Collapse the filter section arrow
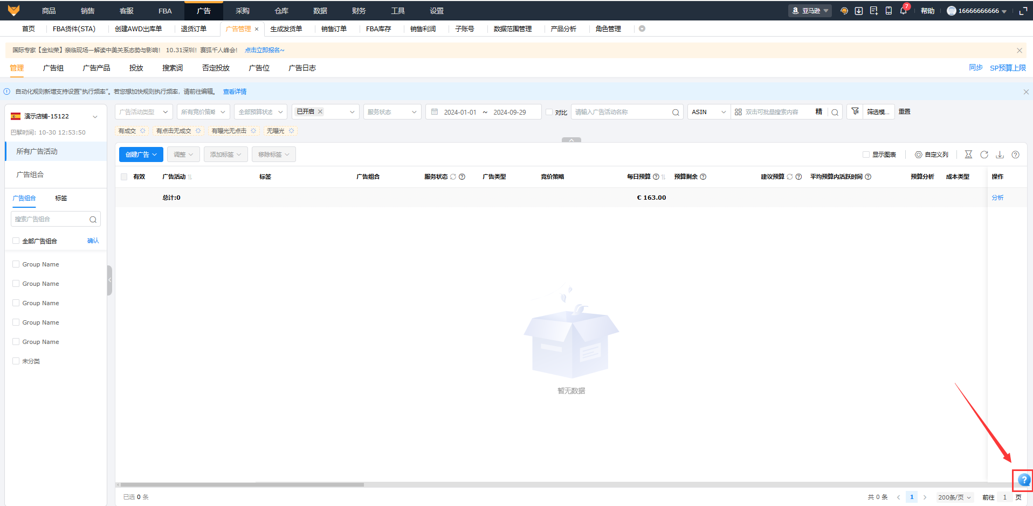This screenshot has width=1033, height=506. point(571,140)
